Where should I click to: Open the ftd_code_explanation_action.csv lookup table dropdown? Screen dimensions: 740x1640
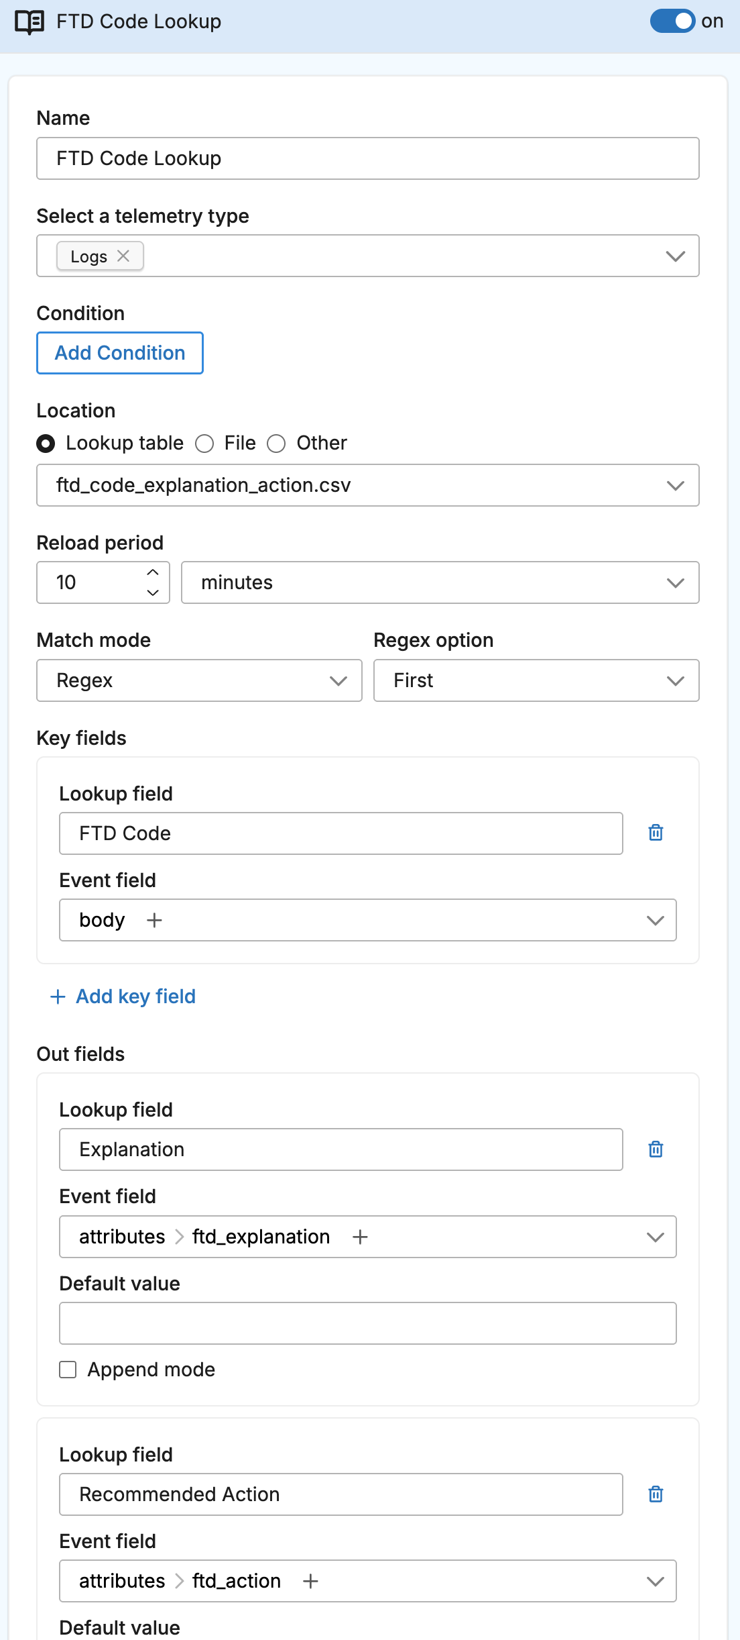pyautogui.click(x=367, y=485)
